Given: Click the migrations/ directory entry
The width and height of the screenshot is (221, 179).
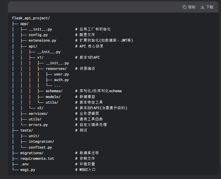Looking at the screenshot, I should tap(32, 153).
